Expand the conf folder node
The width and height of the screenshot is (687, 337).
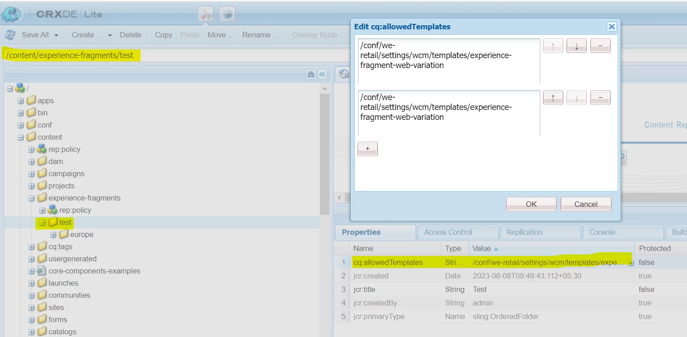pyautogui.click(x=21, y=125)
